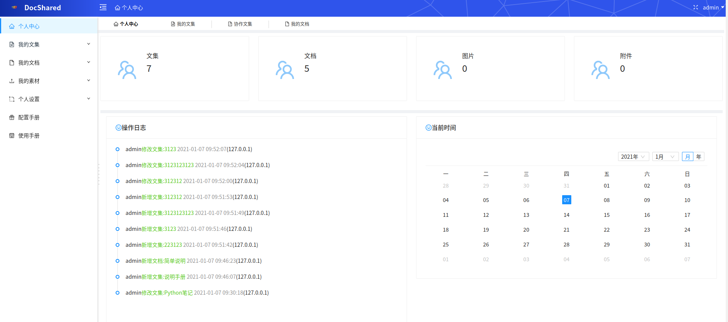The width and height of the screenshot is (728, 322).
Task: Select the 月 calendar view mode
Action: tap(688, 156)
